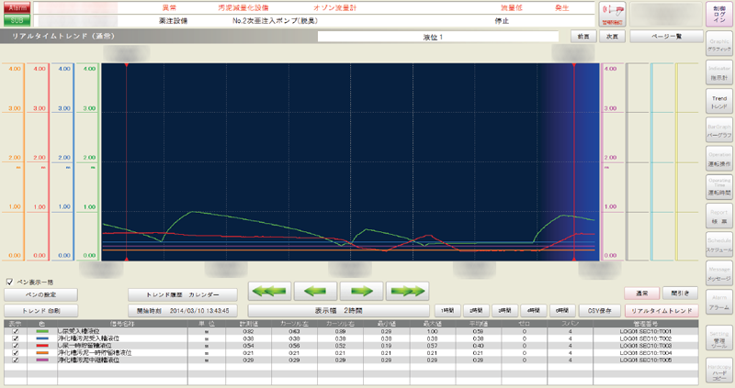Open Setting 管理ツール

click(719, 338)
